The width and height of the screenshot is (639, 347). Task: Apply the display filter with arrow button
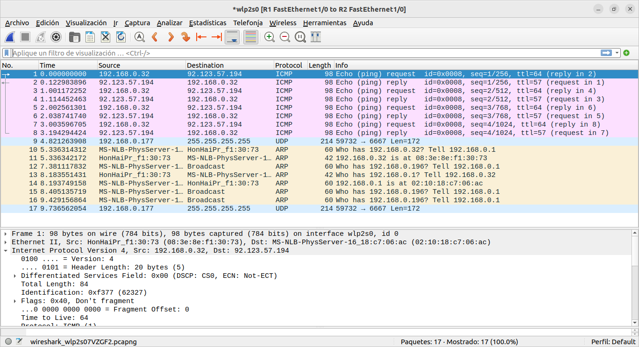pos(606,53)
